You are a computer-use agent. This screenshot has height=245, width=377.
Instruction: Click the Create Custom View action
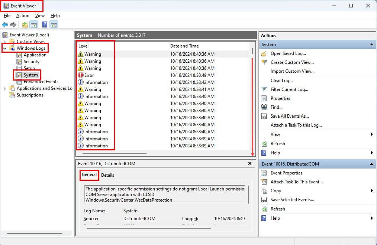292,62
